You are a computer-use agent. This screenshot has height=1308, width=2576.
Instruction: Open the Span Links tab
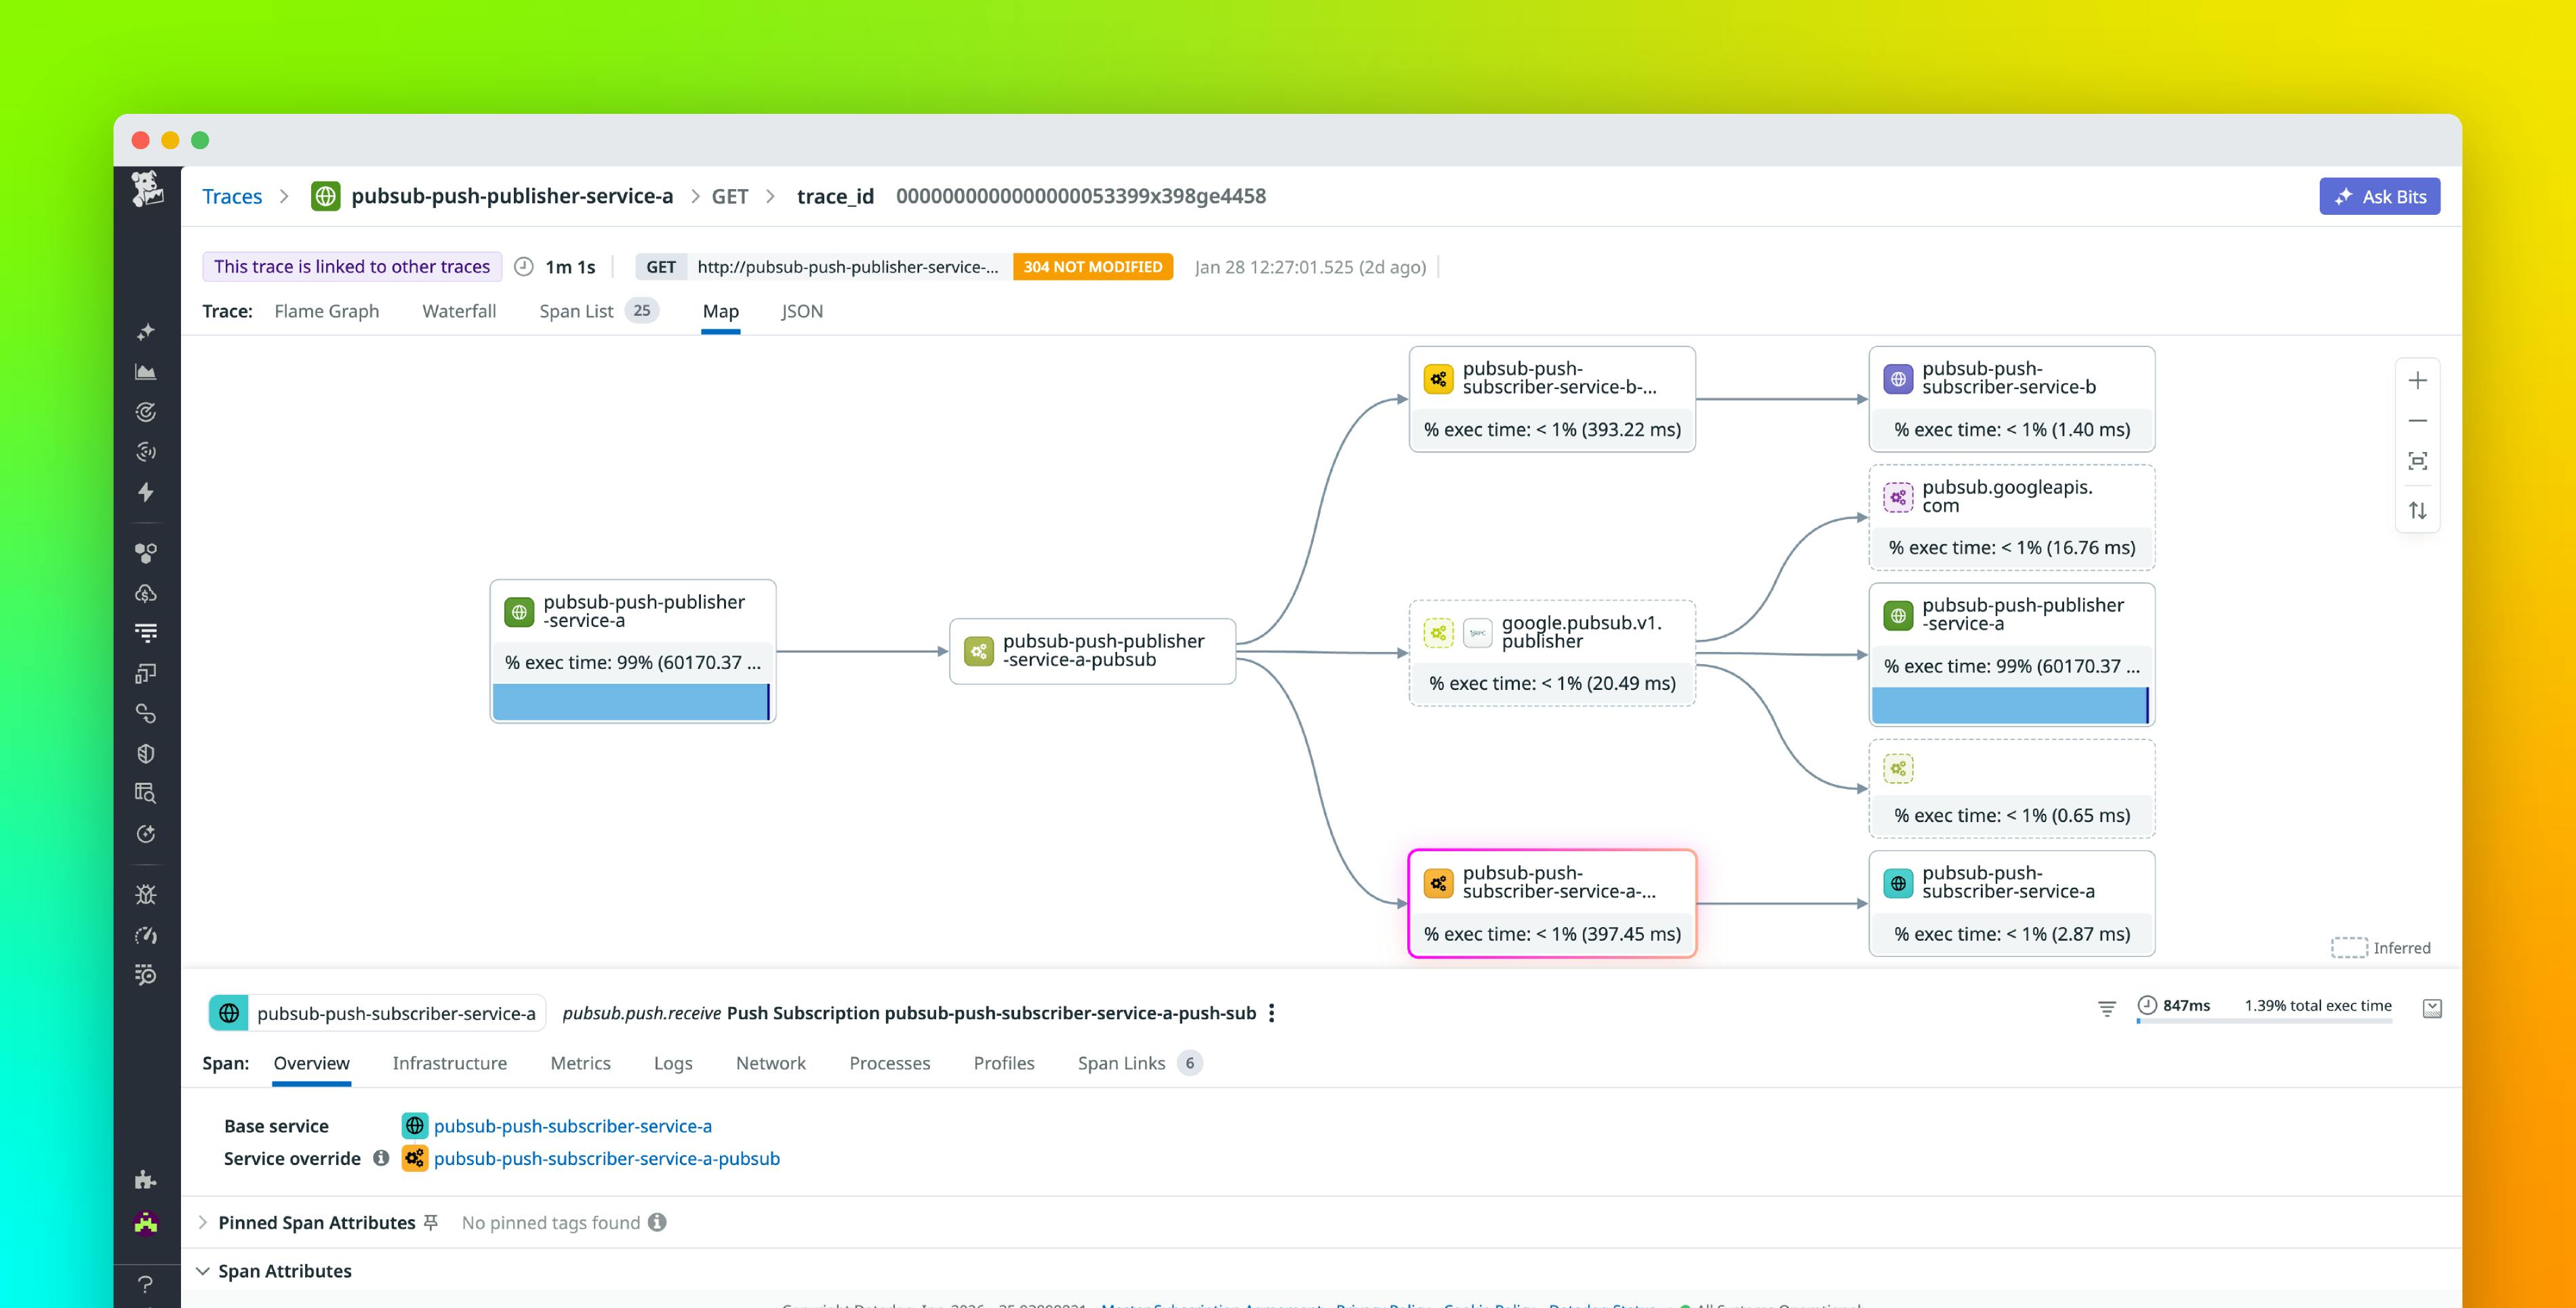[x=1122, y=1063]
